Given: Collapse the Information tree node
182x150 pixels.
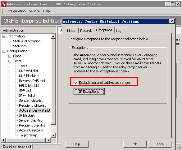Looking at the screenshot, I should click(x=4, y=36).
